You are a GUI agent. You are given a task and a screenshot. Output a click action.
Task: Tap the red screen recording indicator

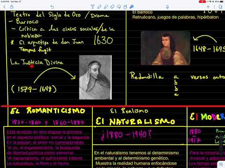[202, 1]
